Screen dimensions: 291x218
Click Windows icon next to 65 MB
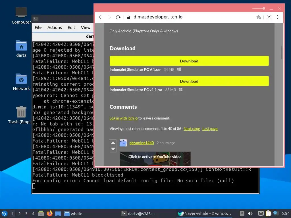[180, 89]
